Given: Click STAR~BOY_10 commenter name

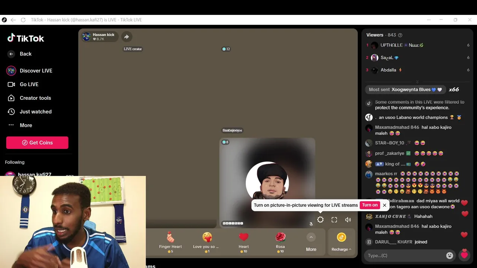Looking at the screenshot, I should pos(389,143).
